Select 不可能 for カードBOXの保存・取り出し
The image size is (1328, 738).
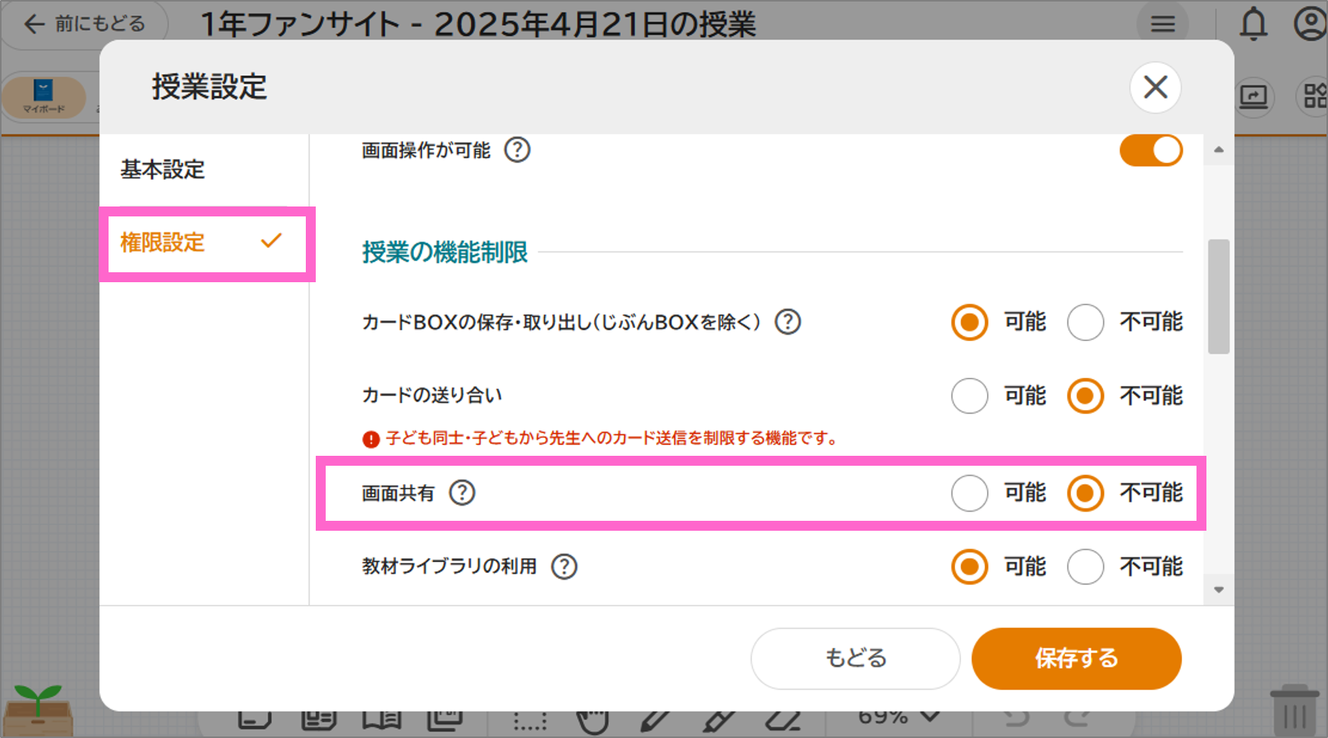pyautogui.click(x=1085, y=322)
